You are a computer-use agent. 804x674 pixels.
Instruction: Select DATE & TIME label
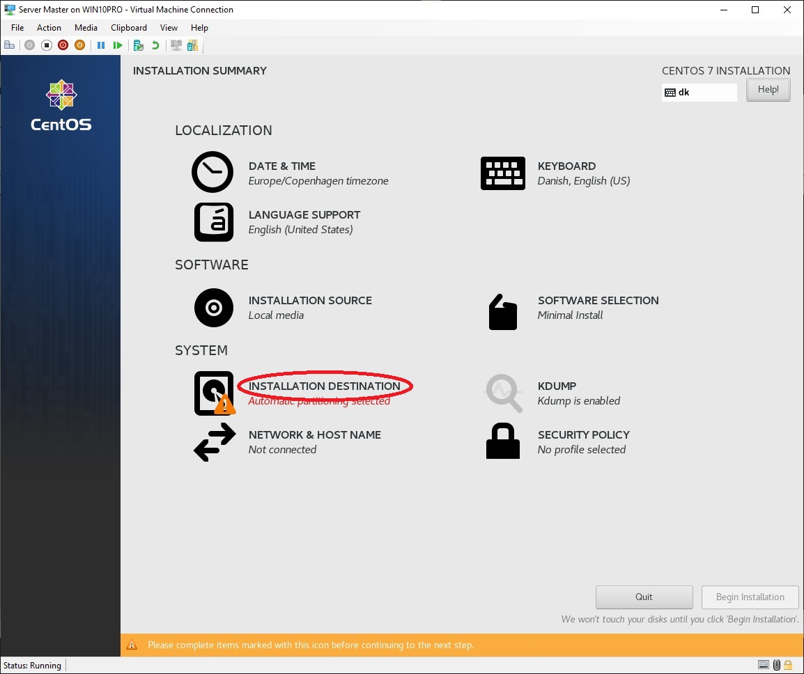[x=282, y=166]
